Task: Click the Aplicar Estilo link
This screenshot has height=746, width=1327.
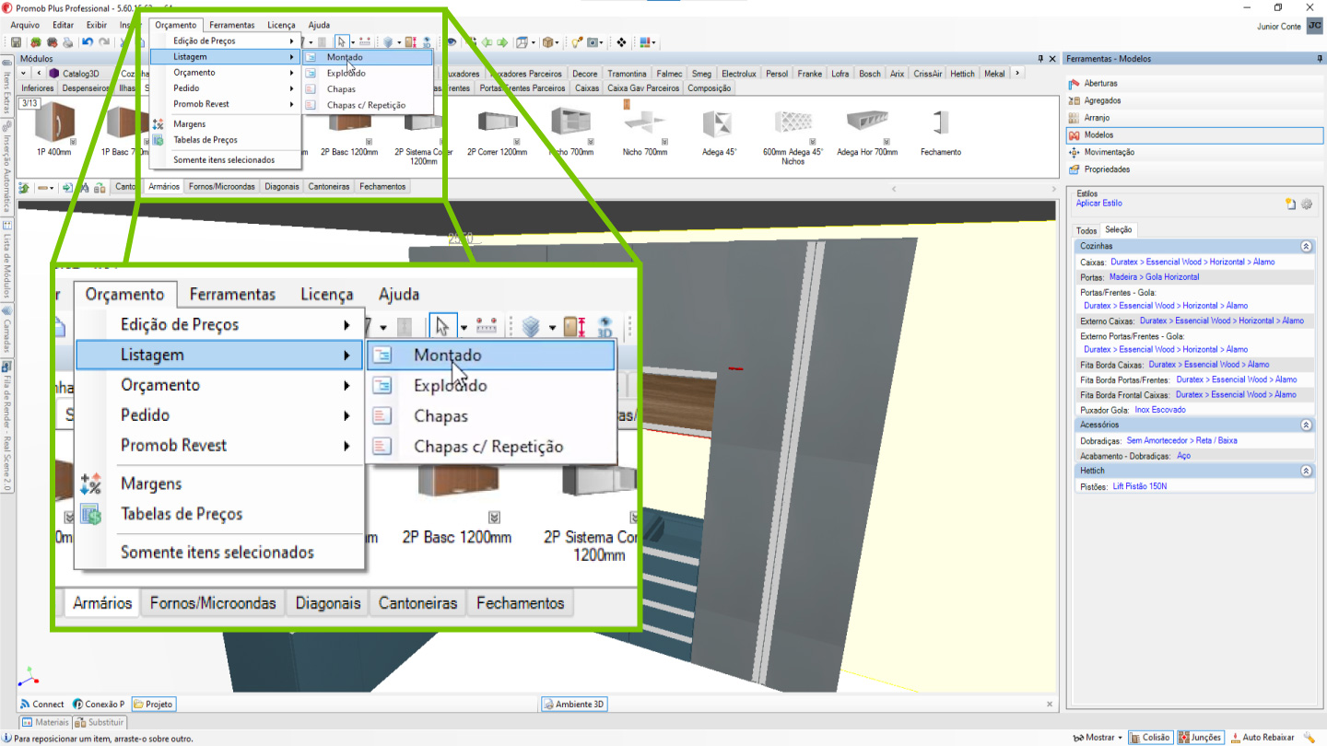Action: pos(1099,204)
